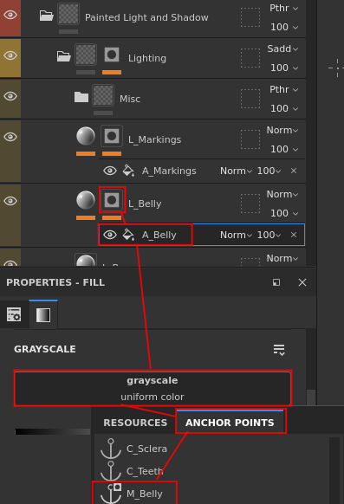
Task: Select the Misc folder thumbnail
Action: coord(103,95)
